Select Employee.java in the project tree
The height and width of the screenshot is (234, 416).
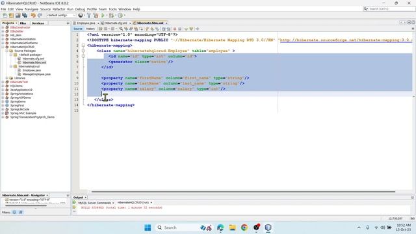32,70
